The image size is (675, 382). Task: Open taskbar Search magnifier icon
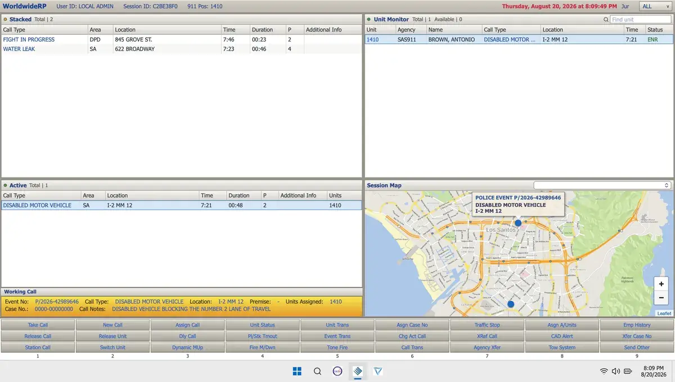pos(317,371)
